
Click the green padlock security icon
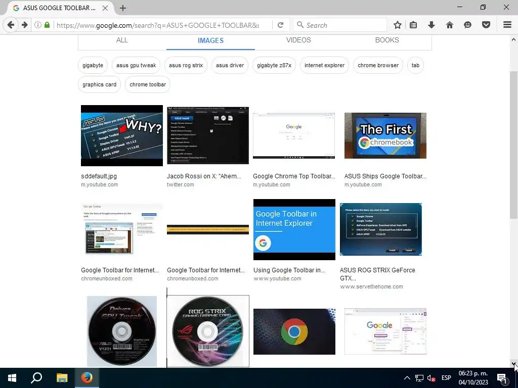47,25
